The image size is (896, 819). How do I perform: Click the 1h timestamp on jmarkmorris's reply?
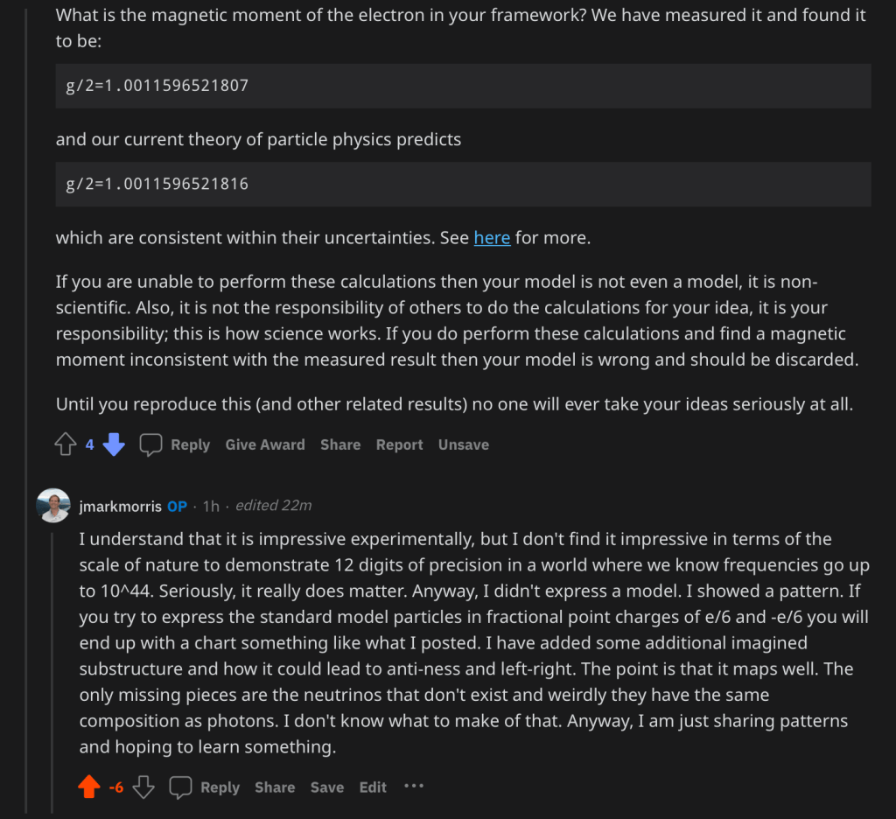(211, 506)
